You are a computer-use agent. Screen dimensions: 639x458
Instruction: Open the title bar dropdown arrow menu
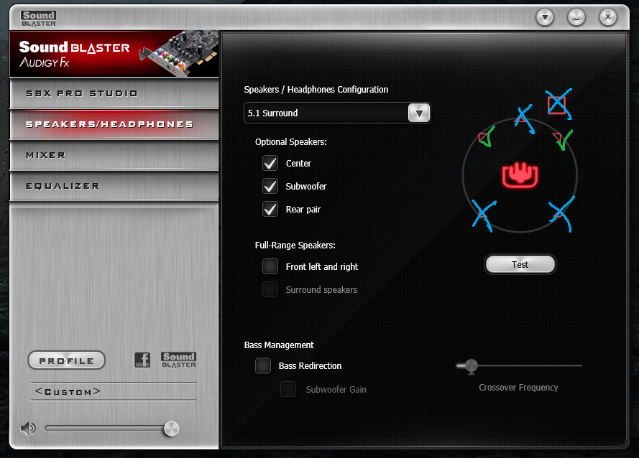click(x=545, y=17)
